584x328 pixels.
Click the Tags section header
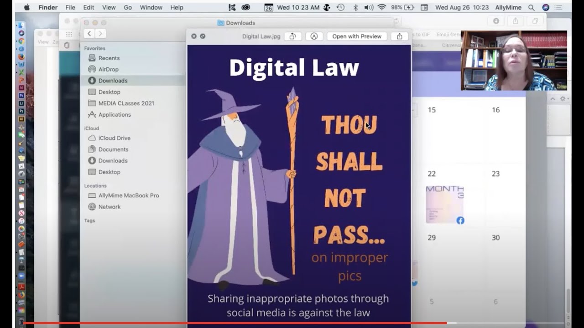pos(89,220)
